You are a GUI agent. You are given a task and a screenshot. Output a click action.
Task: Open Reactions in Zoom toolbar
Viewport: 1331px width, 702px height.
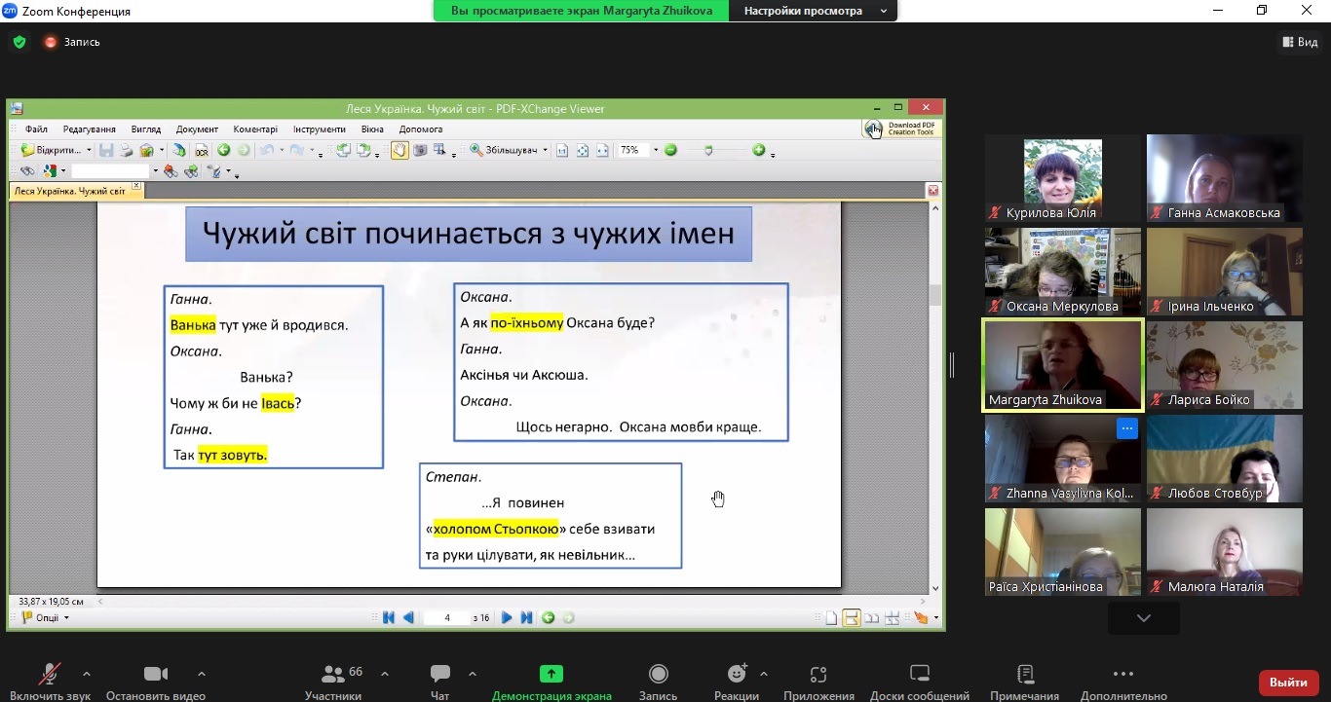click(x=737, y=681)
